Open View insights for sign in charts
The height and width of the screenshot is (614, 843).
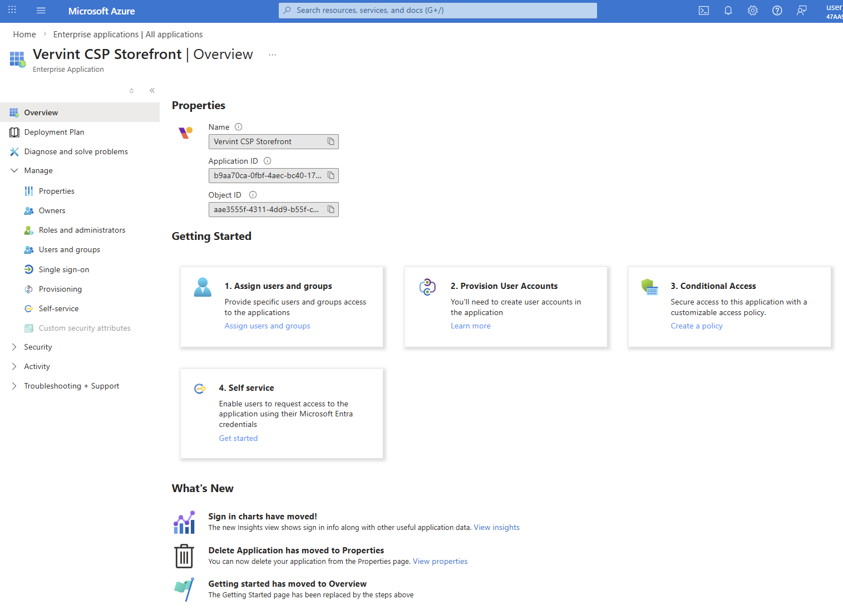(x=496, y=527)
